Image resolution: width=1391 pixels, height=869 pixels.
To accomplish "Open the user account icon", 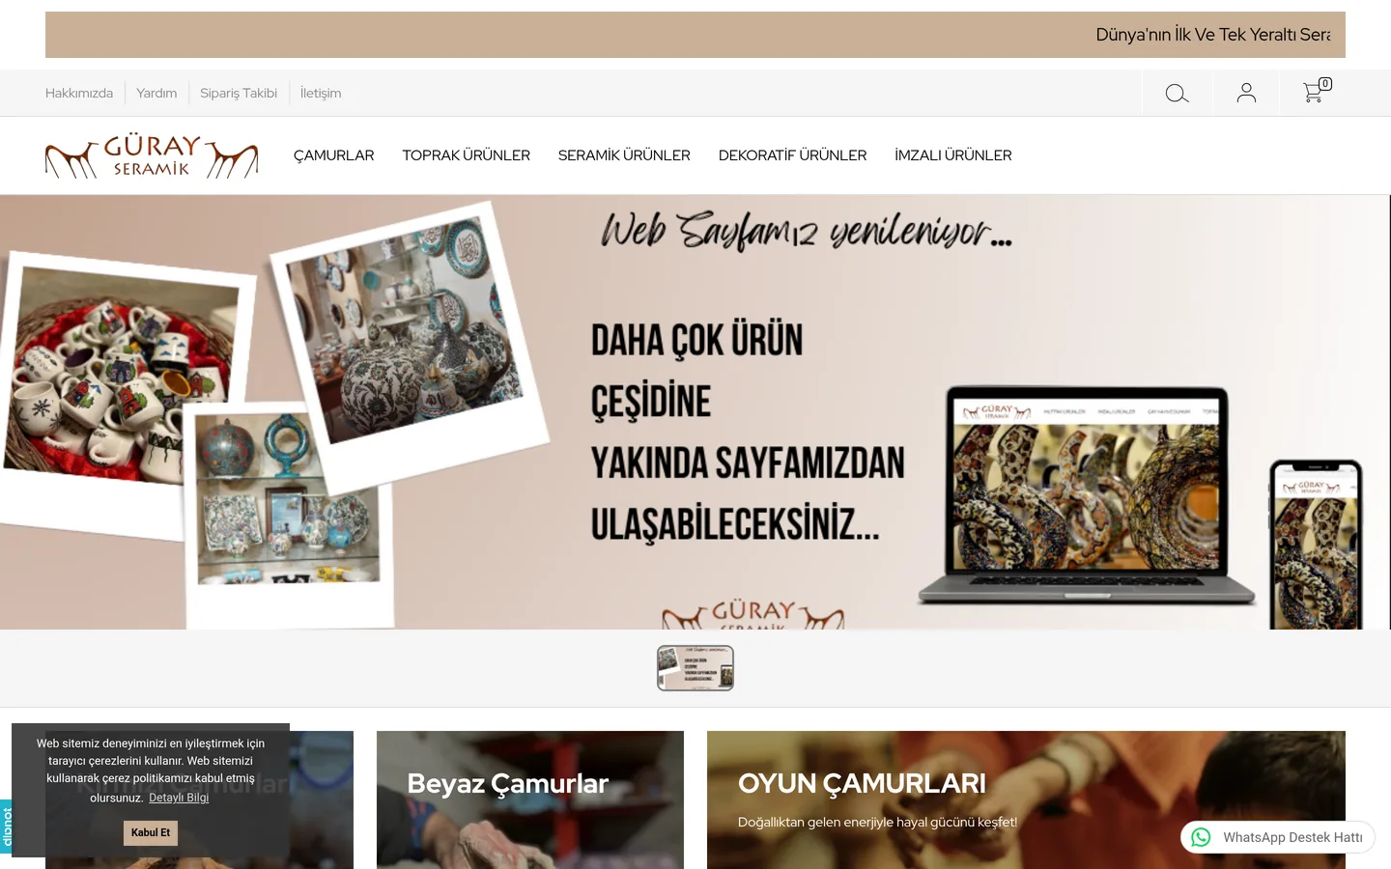I will pyautogui.click(x=1246, y=93).
